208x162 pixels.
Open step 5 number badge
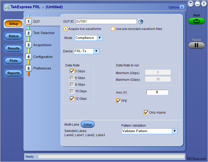(x=29, y=68)
